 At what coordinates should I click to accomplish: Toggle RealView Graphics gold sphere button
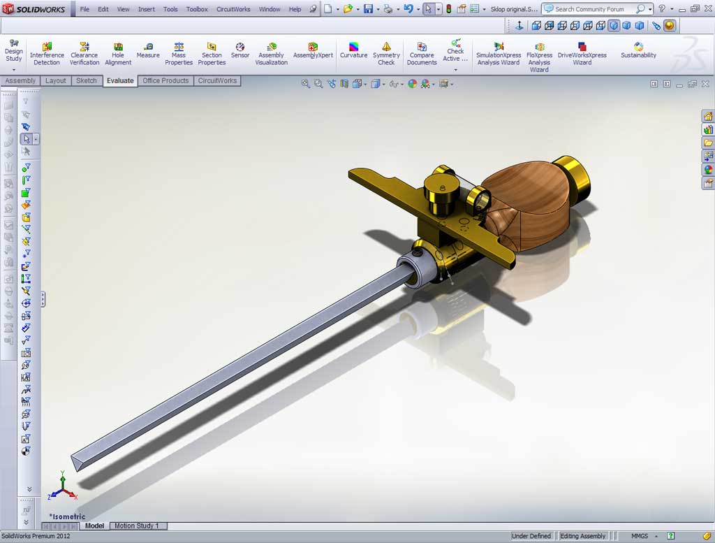pyautogui.click(x=669, y=26)
